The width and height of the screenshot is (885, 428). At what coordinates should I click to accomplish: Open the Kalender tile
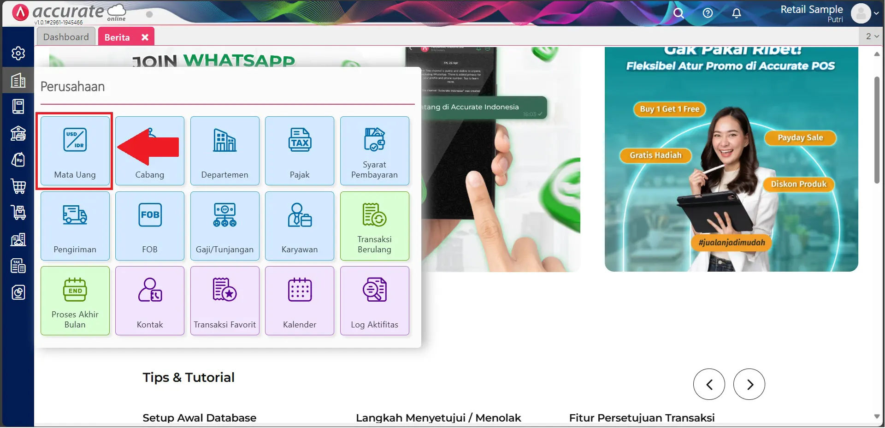tap(300, 301)
